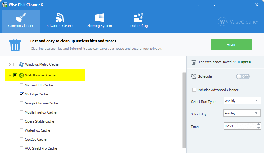264x153 pixels.
Task: Decrease the time with down arrow
Action: 259,128
